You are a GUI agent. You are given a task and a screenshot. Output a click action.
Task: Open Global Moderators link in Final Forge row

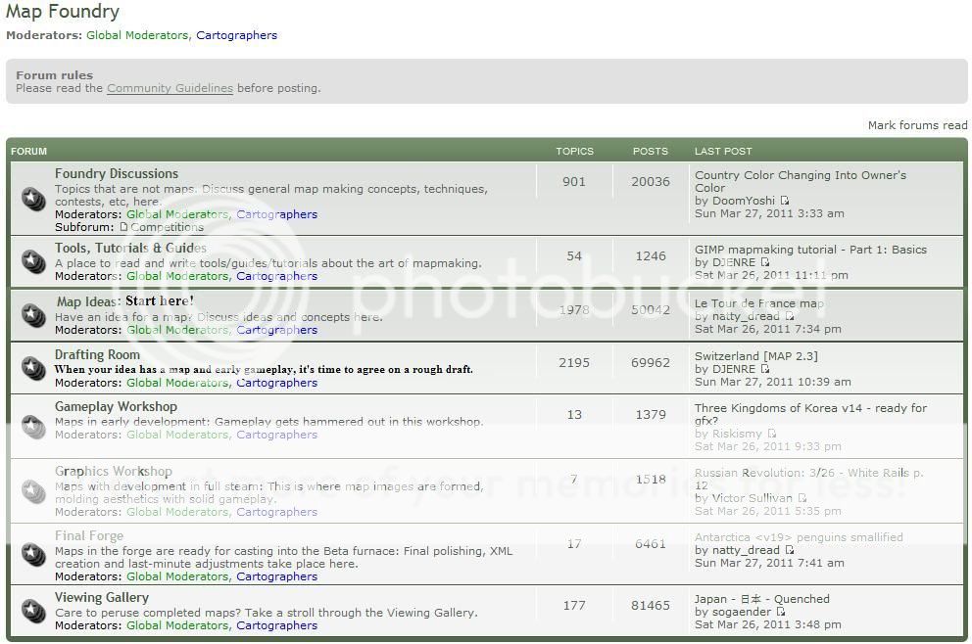[x=177, y=576]
